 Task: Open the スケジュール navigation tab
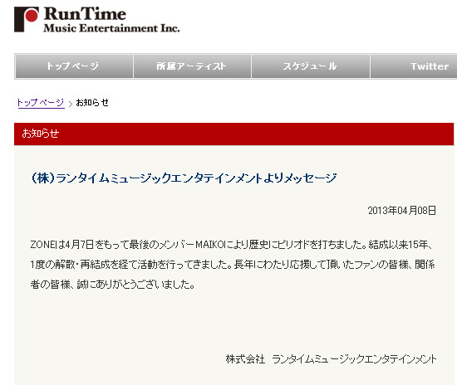tap(311, 66)
